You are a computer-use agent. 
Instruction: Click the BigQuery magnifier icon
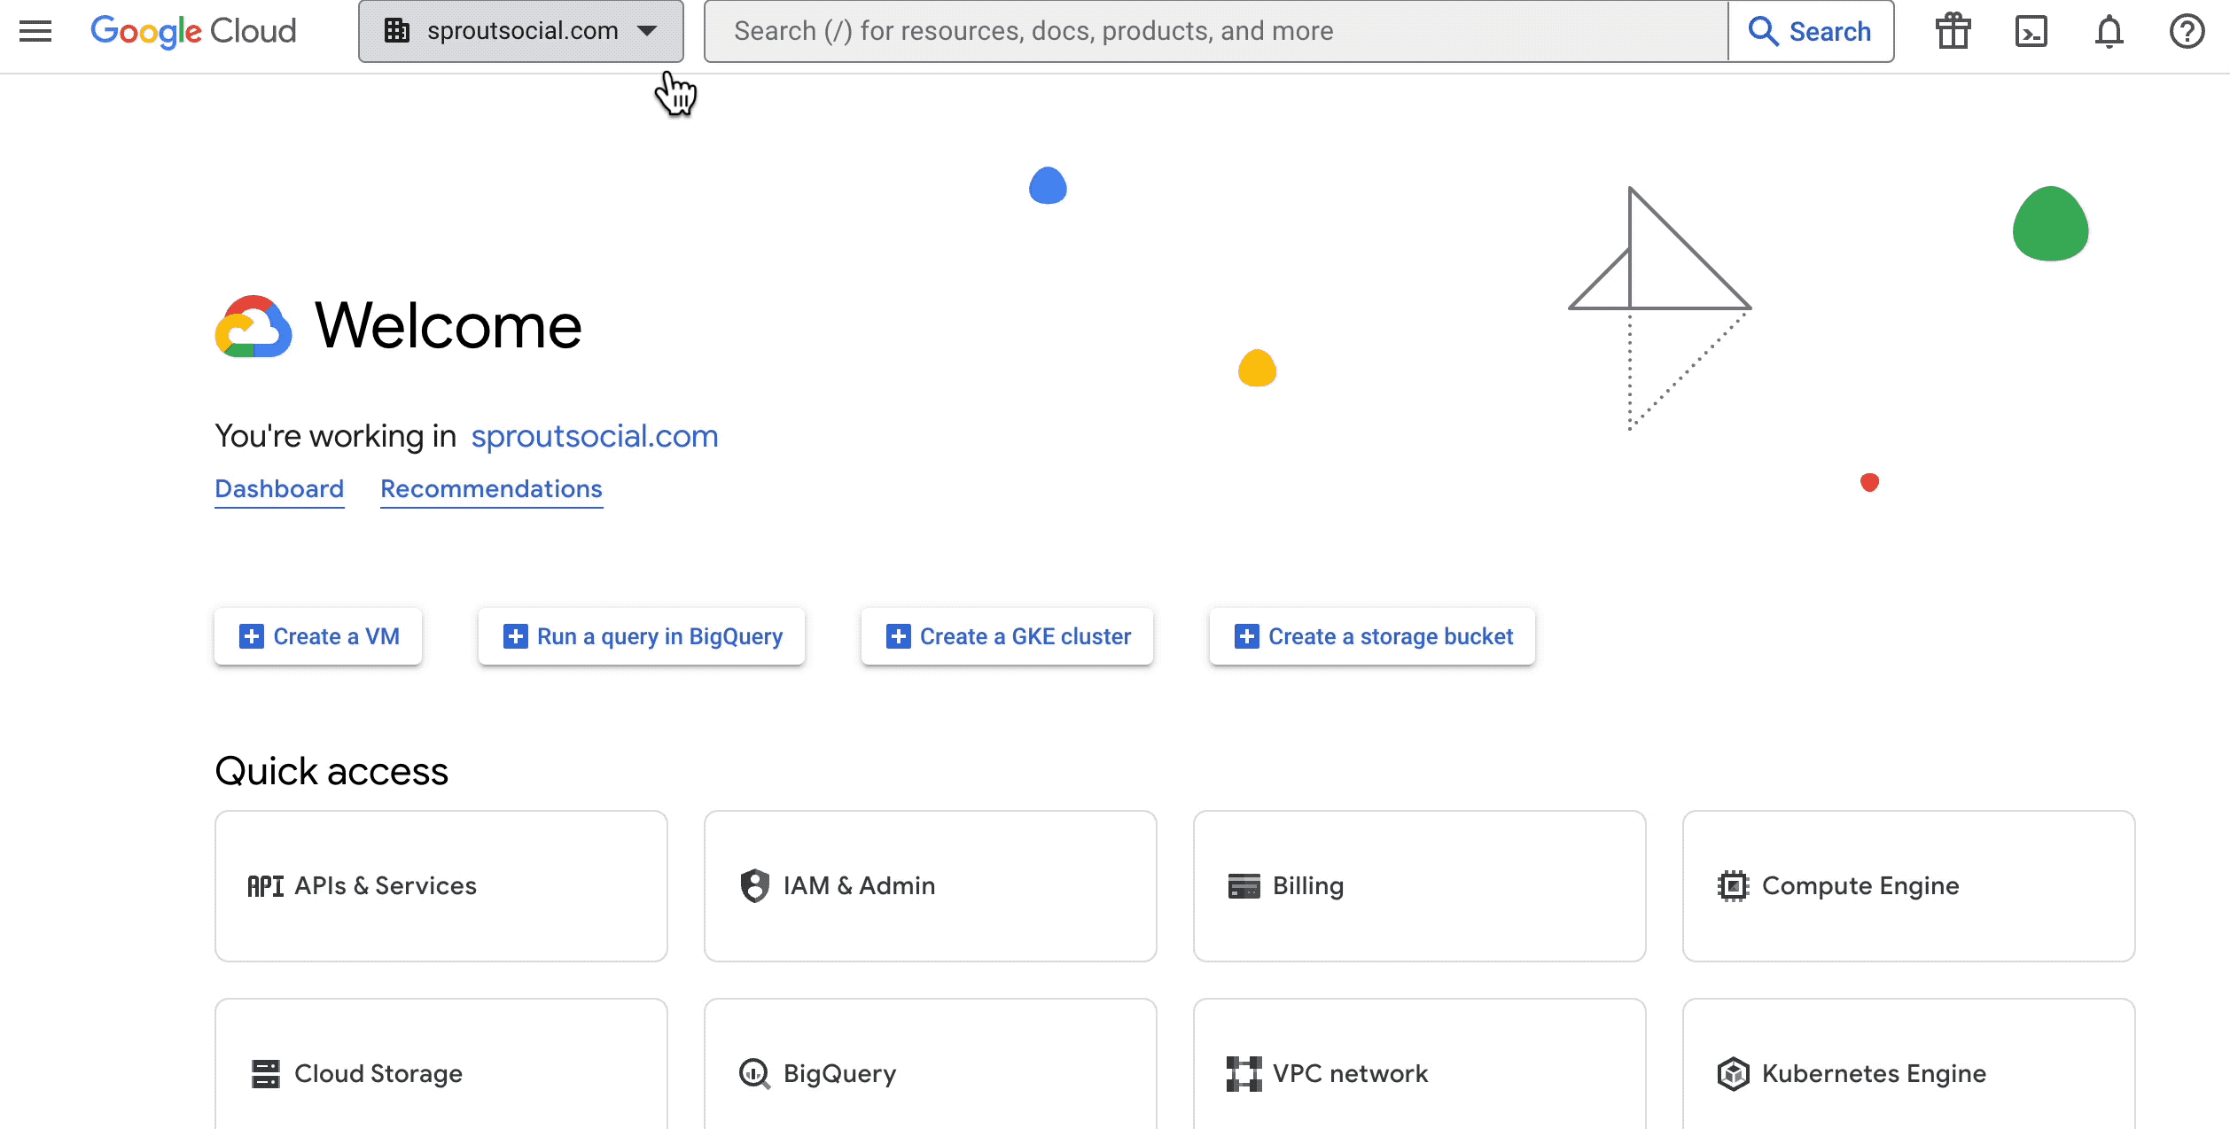click(755, 1074)
